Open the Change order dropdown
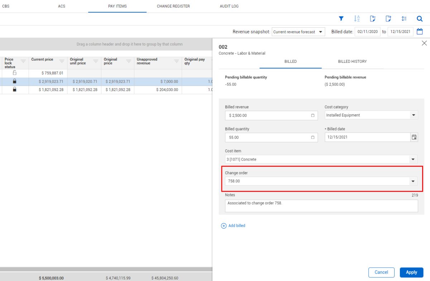430x281 pixels. pos(414,181)
